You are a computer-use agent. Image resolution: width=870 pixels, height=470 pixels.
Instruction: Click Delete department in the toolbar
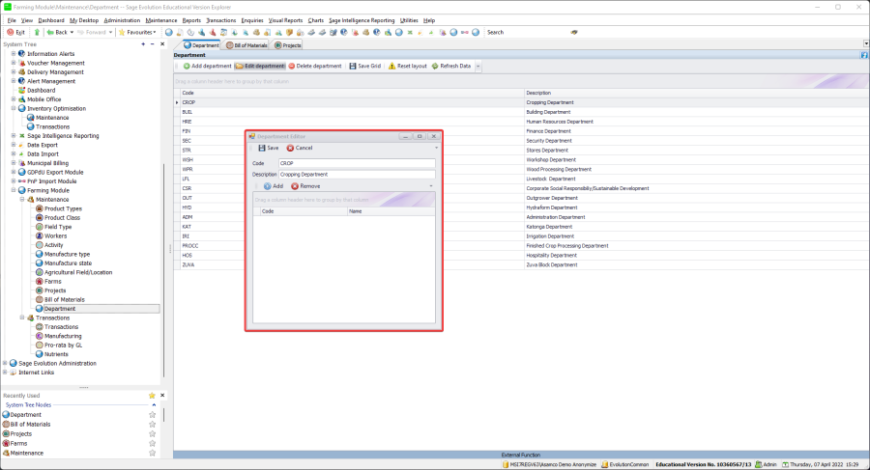[315, 66]
